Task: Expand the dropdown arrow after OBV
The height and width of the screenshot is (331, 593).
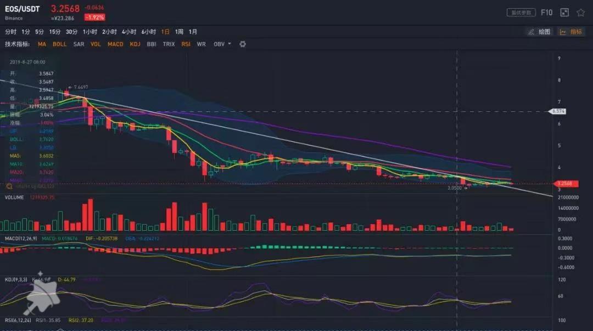Action: tap(230, 44)
